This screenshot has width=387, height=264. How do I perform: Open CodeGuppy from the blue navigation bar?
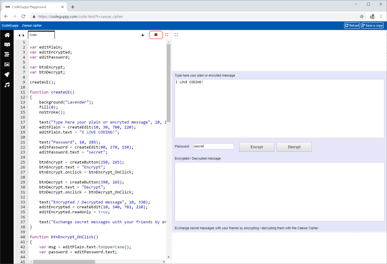10,25
